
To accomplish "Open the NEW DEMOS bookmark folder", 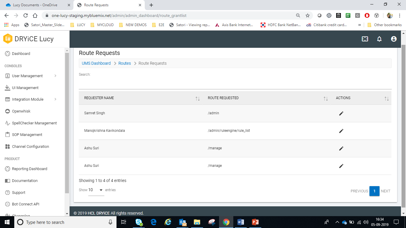I will click(x=133, y=25).
